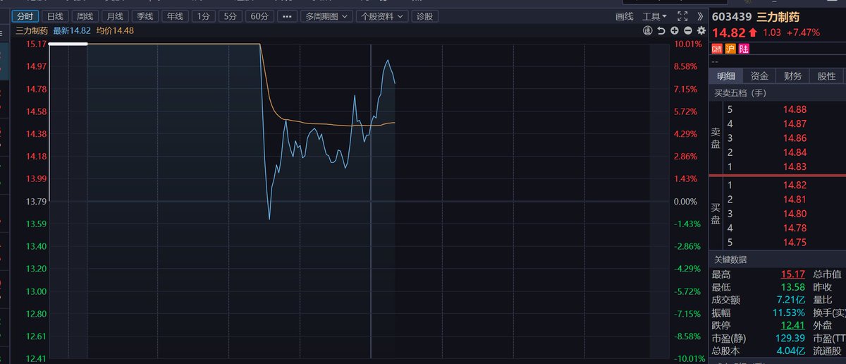The height and width of the screenshot is (364, 846).
Task: Select buy level 5 price 14.75
Action: pos(794,243)
